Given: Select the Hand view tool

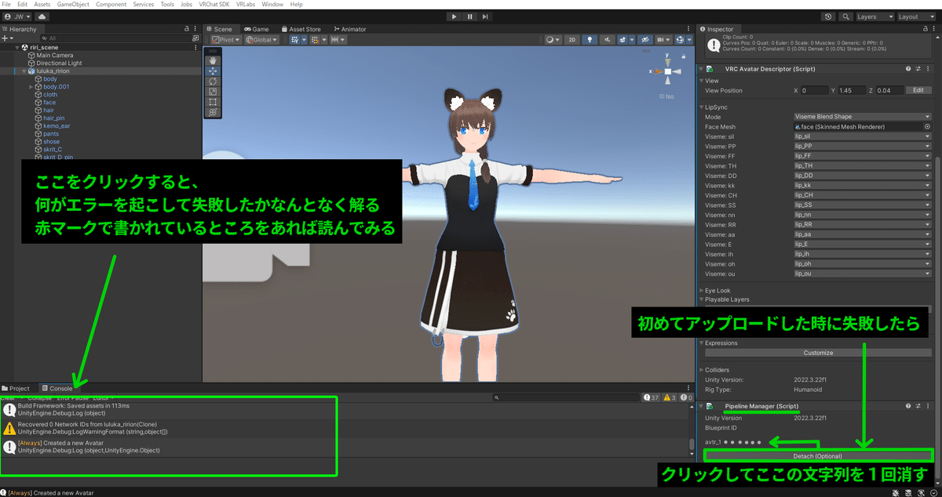Looking at the screenshot, I should pos(212,60).
